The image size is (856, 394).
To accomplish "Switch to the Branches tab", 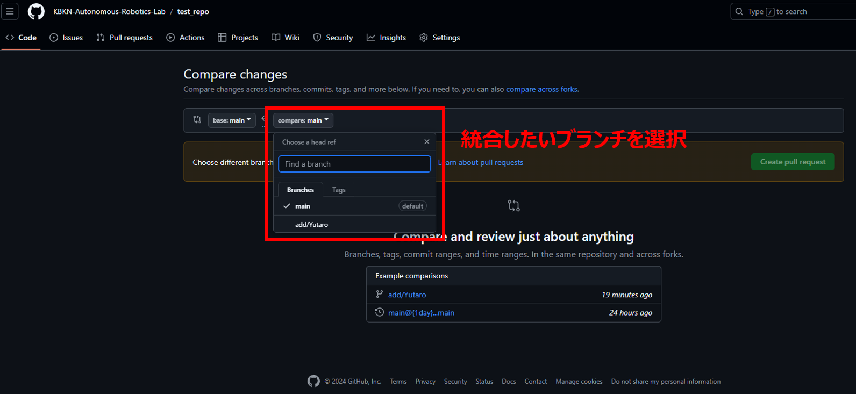I will (301, 190).
